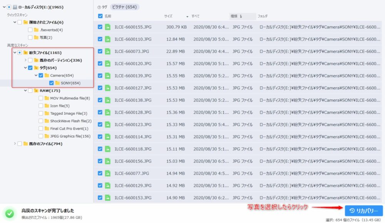Screen dimensions: 385x223
Task: Collapse the 削除されたファイル(6) node
Action: [15, 22]
